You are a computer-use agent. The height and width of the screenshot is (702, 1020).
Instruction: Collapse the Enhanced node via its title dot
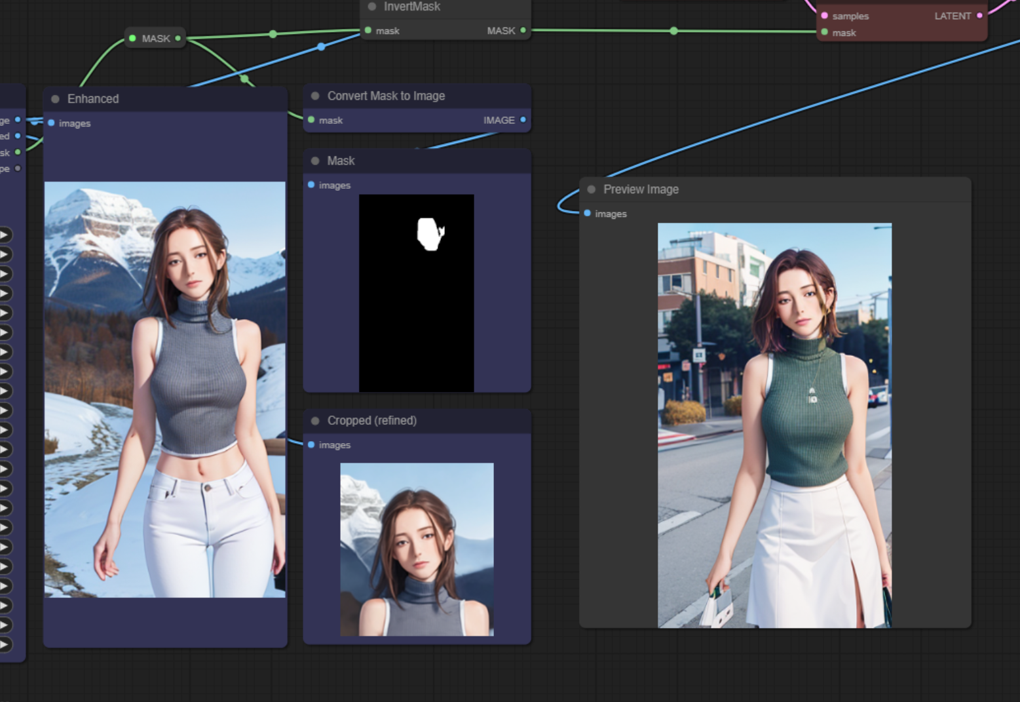(x=55, y=99)
